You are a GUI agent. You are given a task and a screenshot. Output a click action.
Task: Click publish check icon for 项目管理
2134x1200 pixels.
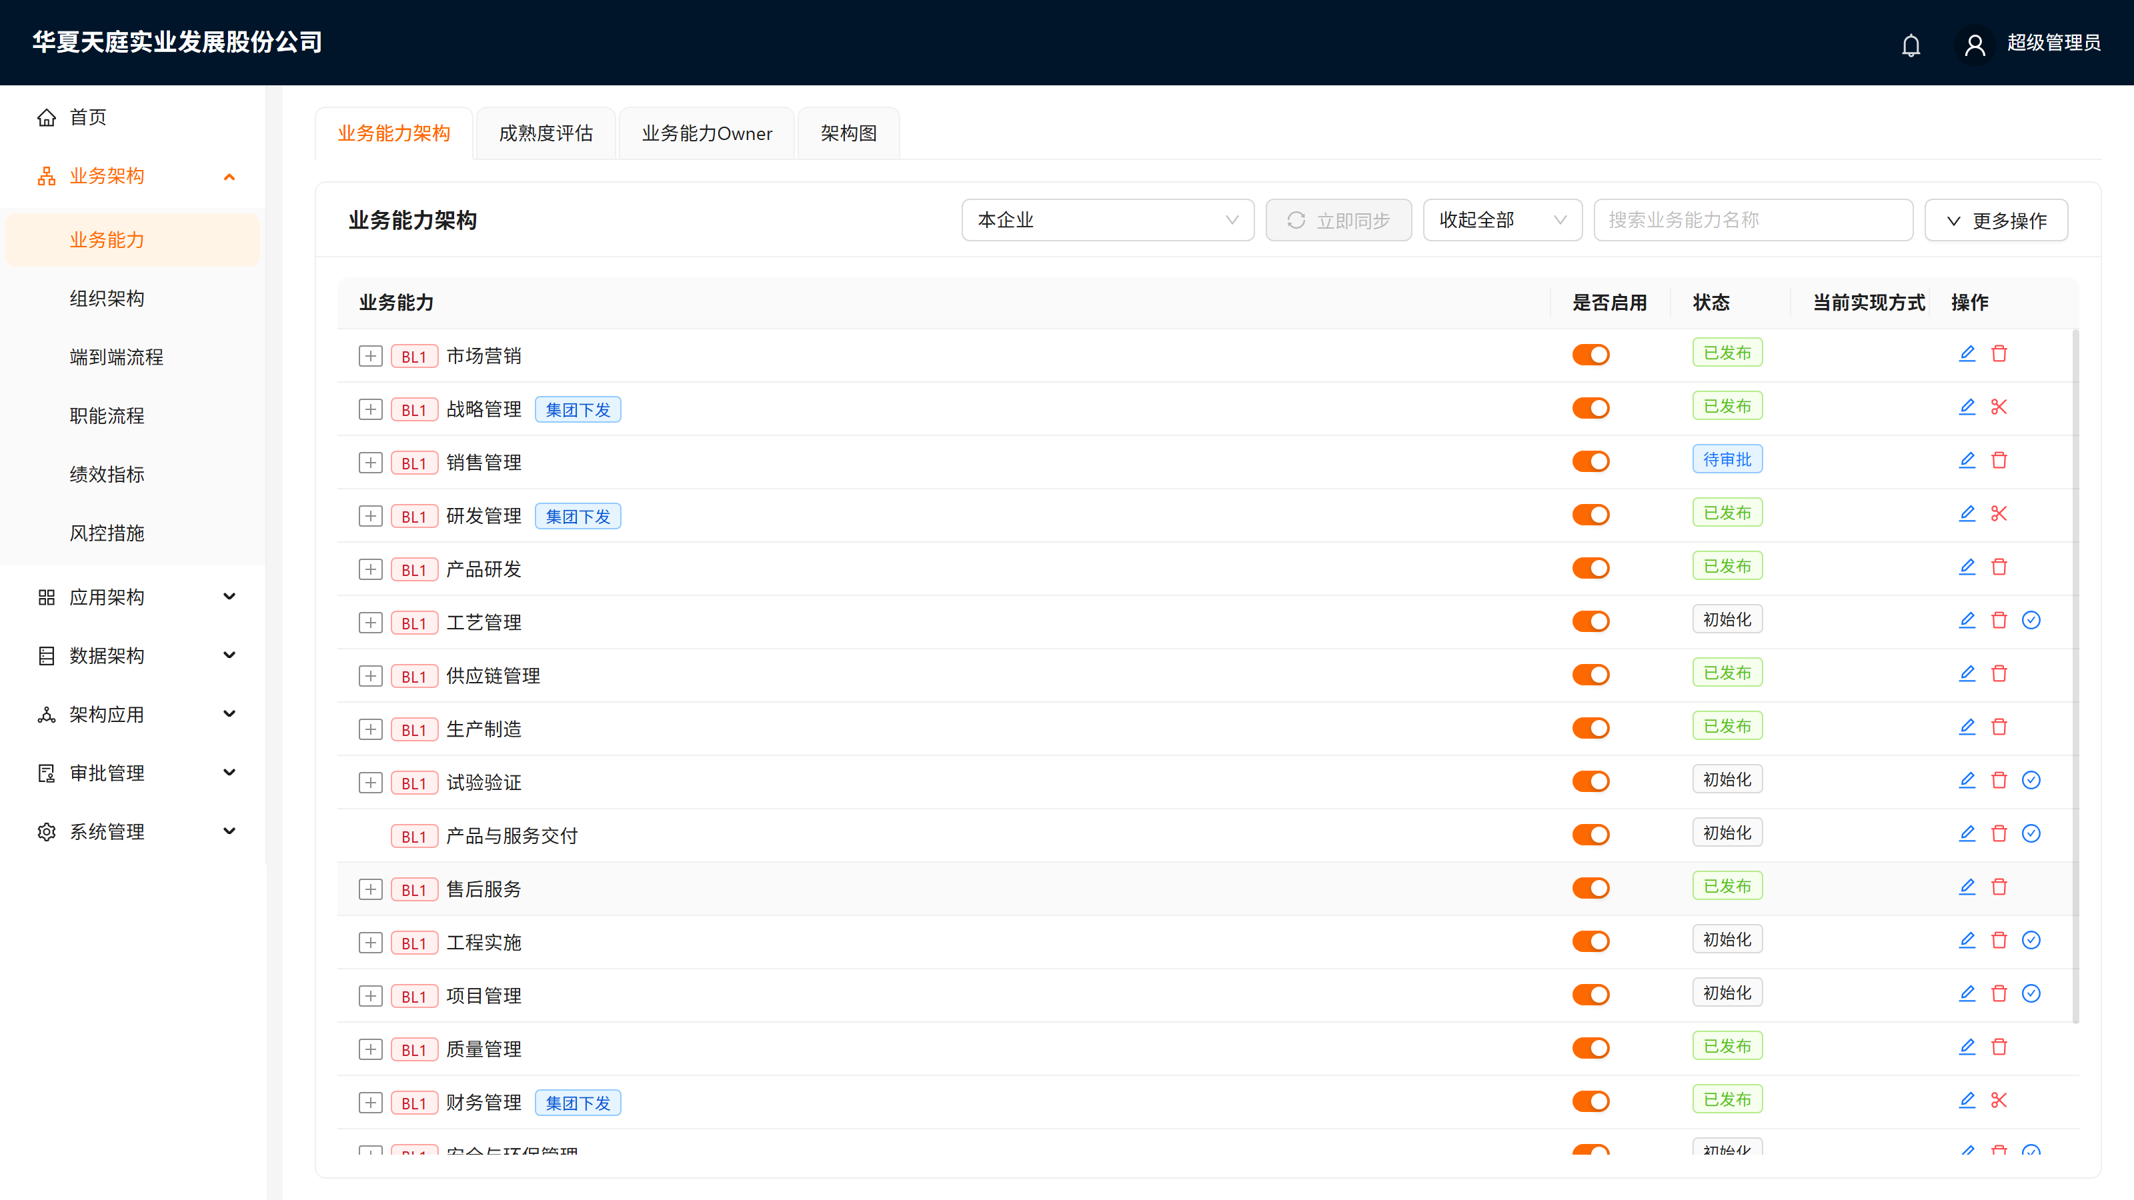[2031, 994]
